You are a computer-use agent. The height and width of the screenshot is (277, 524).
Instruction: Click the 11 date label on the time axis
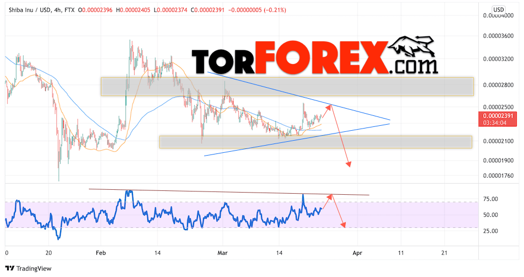400,253
